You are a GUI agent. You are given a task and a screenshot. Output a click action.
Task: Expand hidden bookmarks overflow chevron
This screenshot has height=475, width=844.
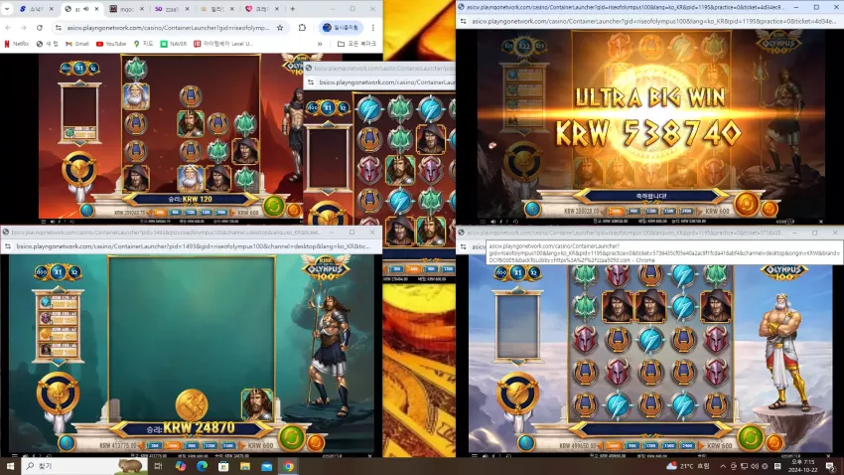[x=320, y=44]
